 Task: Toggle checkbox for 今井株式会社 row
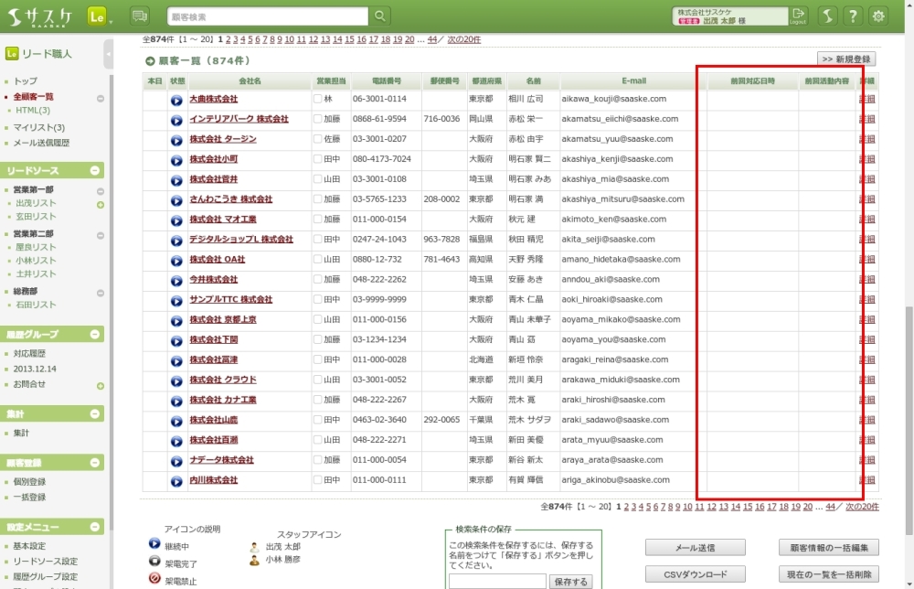[x=318, y=280]
